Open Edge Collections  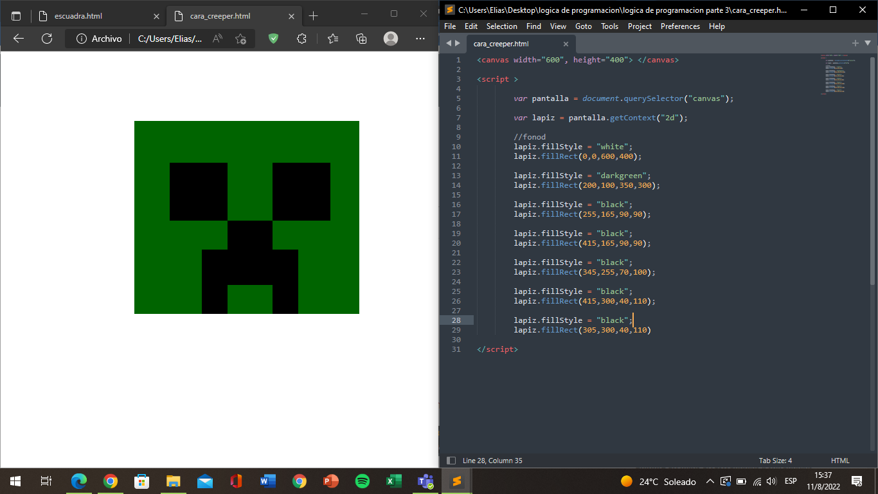tap(361, 39)
